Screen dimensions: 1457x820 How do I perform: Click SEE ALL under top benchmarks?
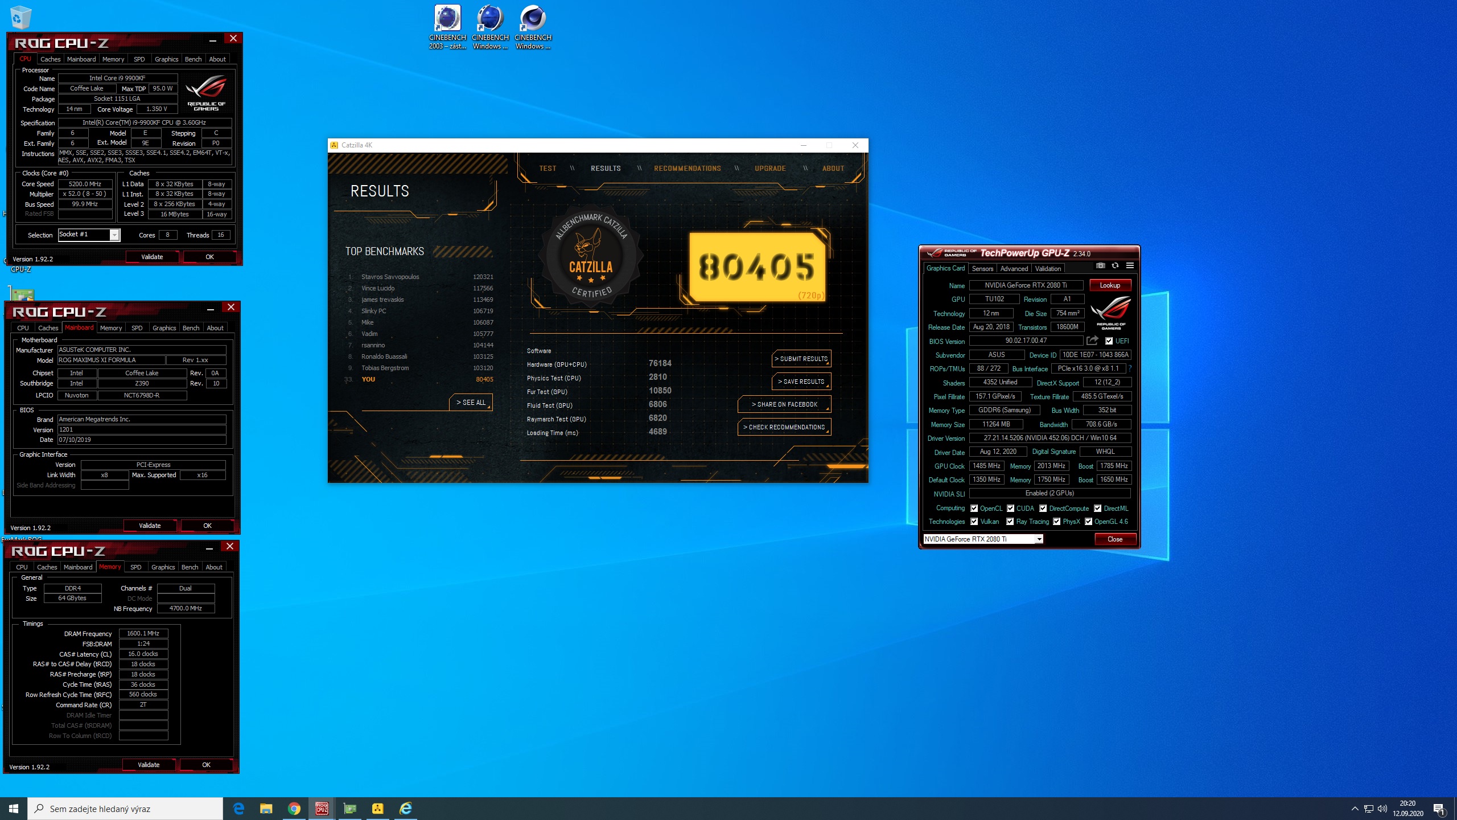tap(471, 402)
